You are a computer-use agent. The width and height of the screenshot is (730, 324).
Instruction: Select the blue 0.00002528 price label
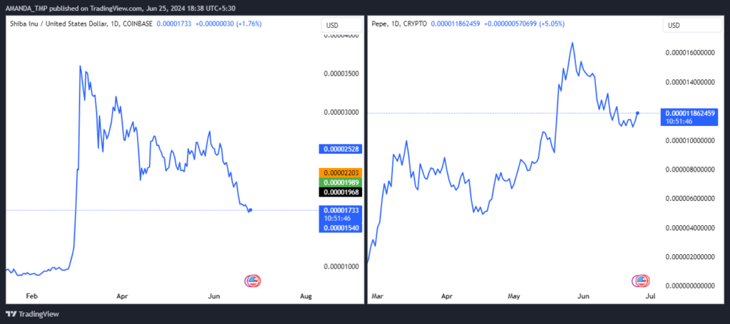(340, 150)
